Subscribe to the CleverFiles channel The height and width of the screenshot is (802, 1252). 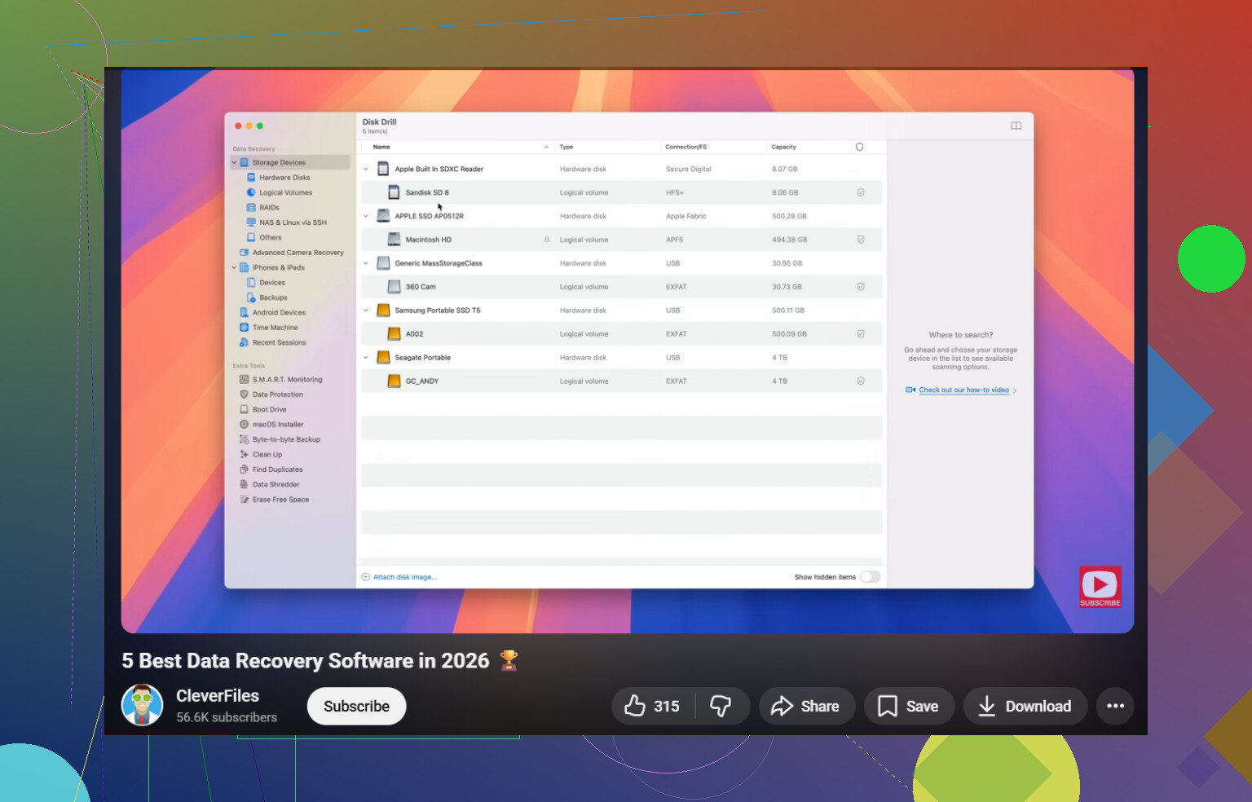356,707
